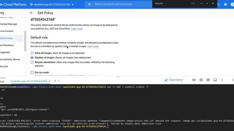The width and height of the screenshot is (234, 131).
Task: Click the Security find-bar text field
Action: (x=171, y=3)
